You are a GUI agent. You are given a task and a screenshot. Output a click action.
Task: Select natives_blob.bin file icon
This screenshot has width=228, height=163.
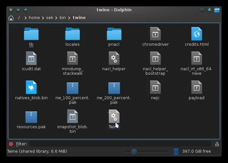pyautogui.click(x=31, y=88)
